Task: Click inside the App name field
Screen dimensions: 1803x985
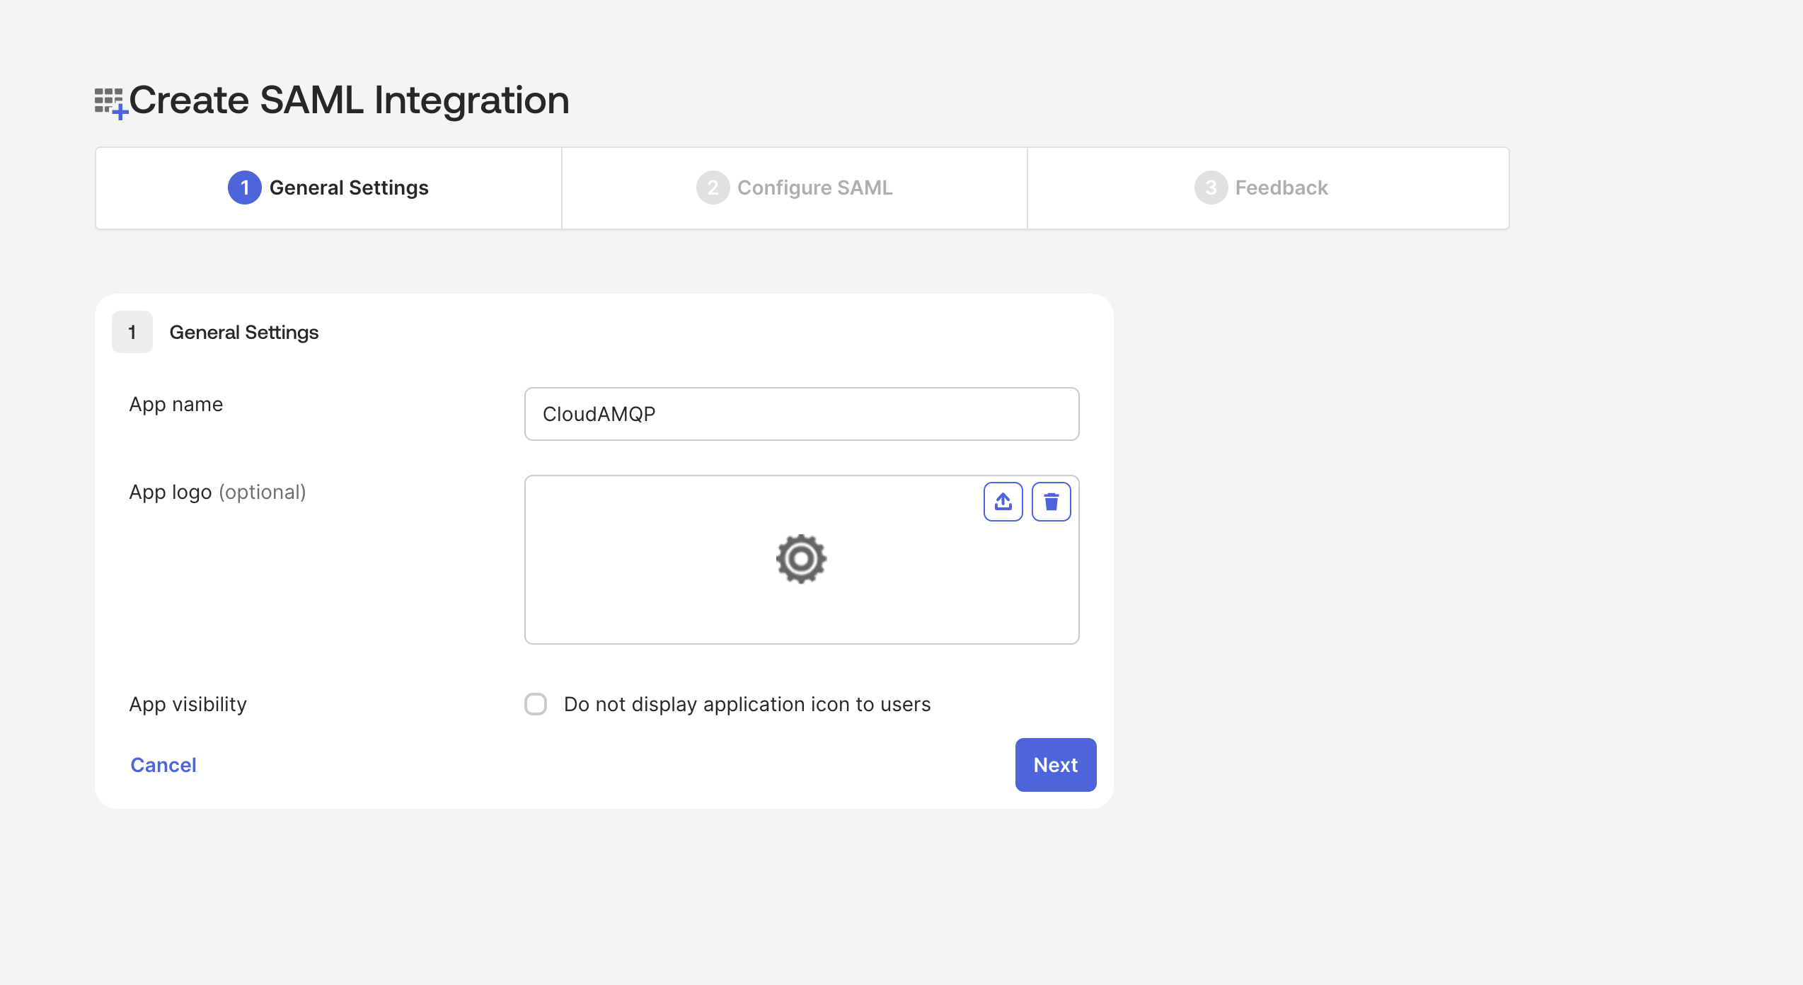Action: pyautogui.click(x=800, y=414)
